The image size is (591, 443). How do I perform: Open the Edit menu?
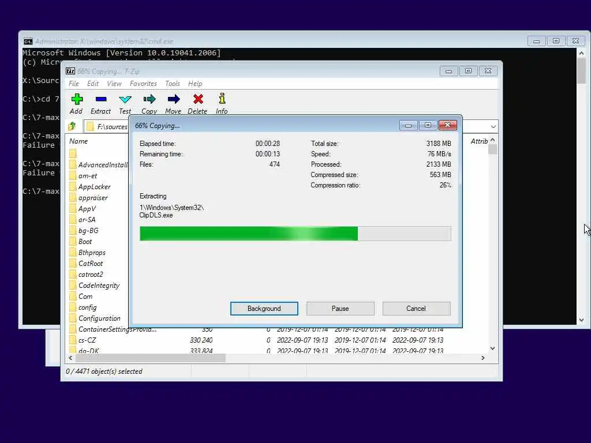(x=93, y=84)
